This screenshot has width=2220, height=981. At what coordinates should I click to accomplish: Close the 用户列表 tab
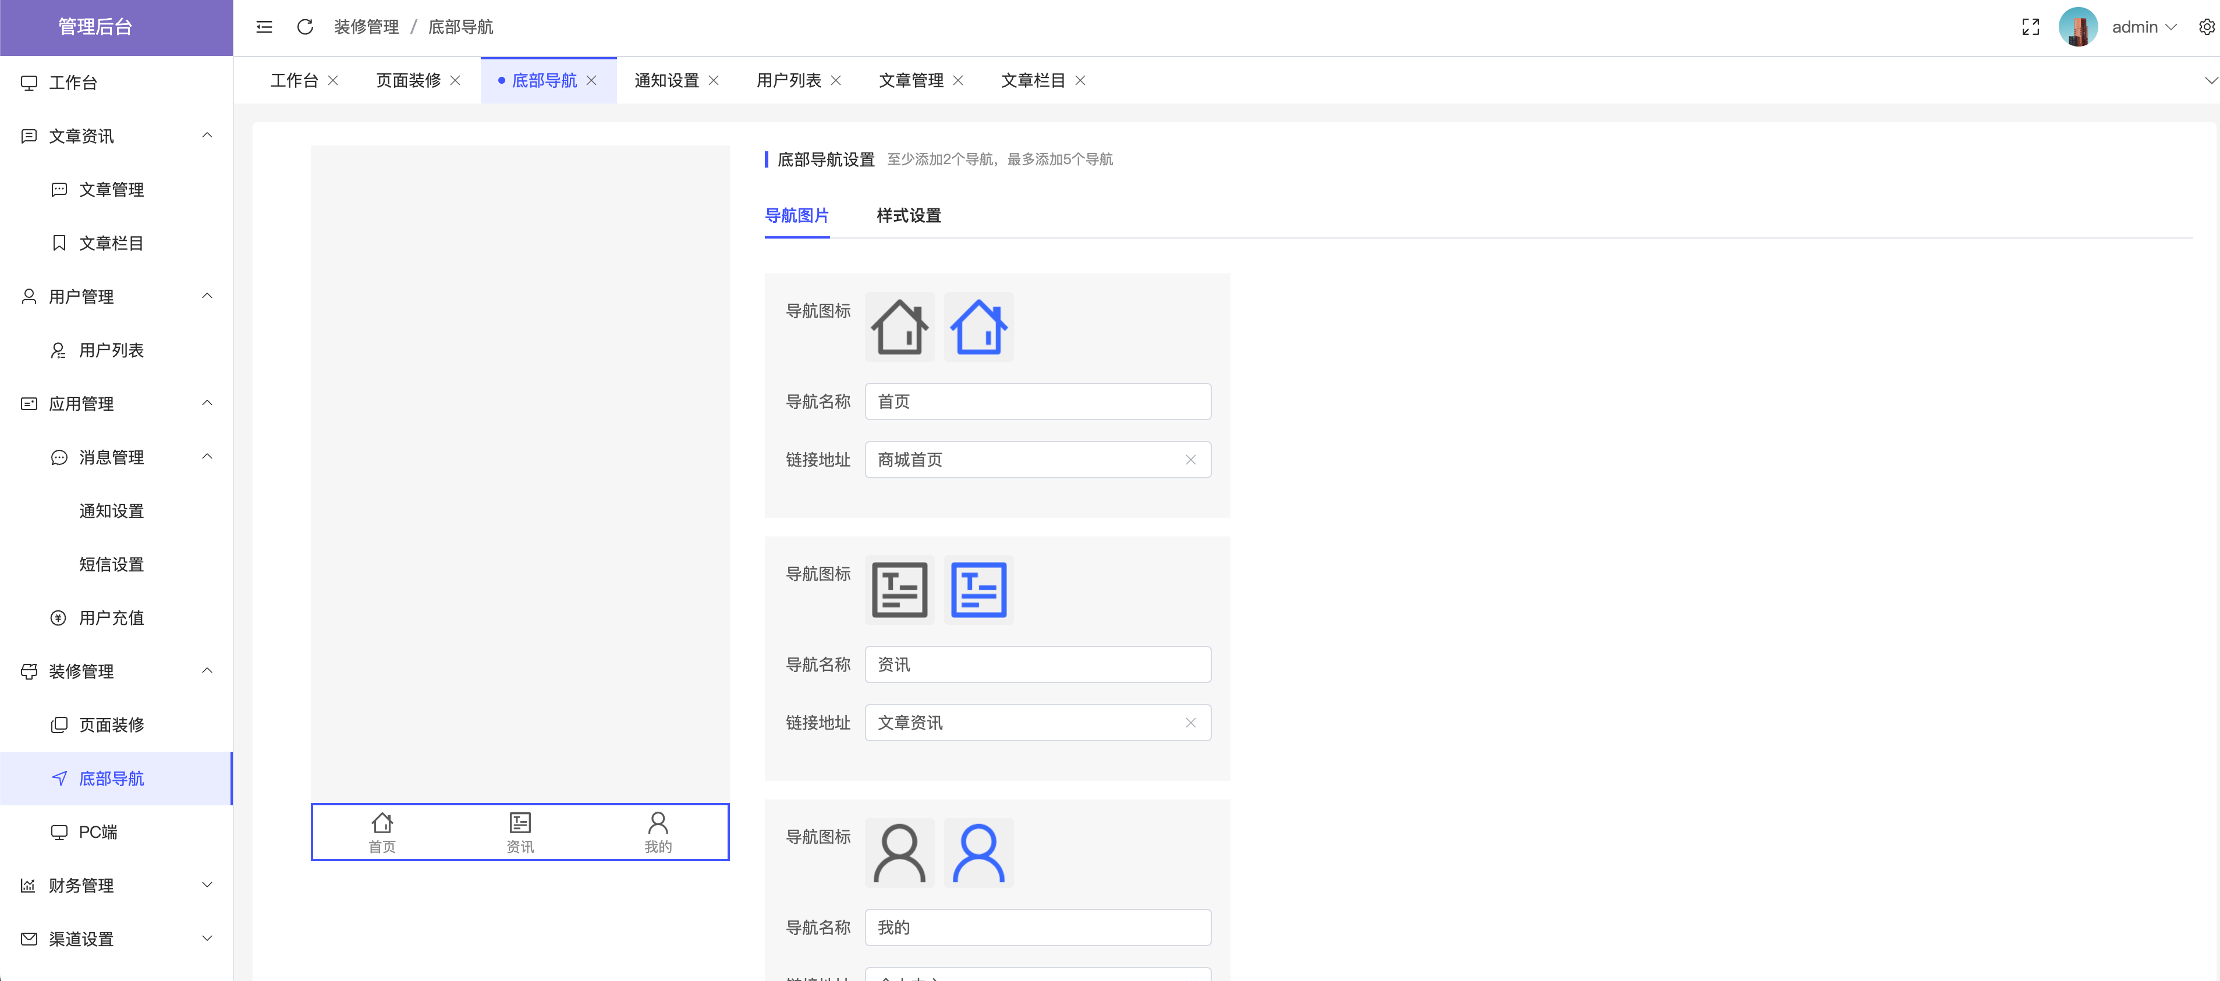tap(836, 80)
